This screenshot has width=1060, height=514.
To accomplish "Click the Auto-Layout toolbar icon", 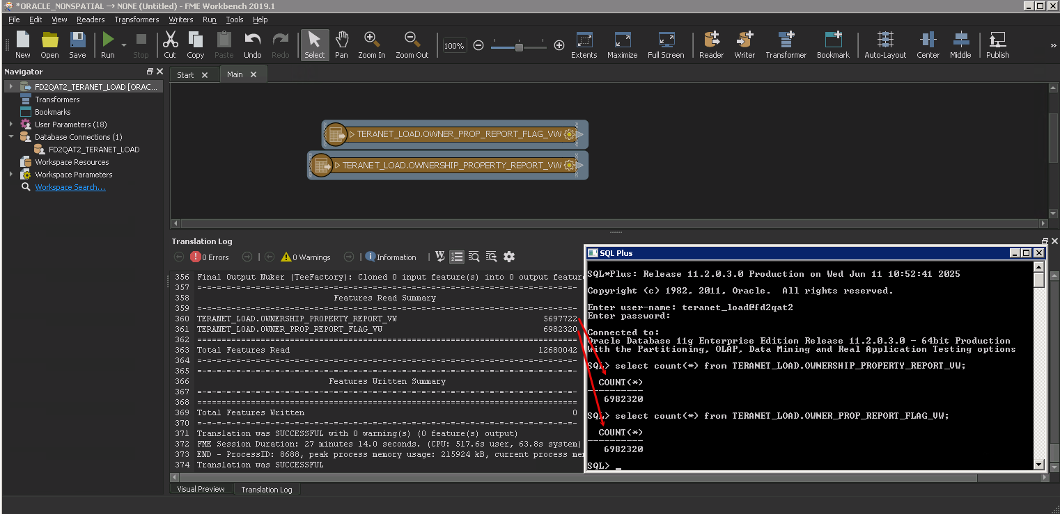I will click(x=885, y=45).
